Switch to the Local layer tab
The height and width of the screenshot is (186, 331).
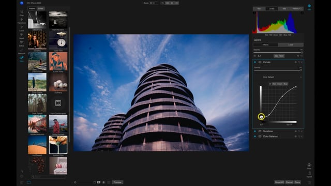291,45
